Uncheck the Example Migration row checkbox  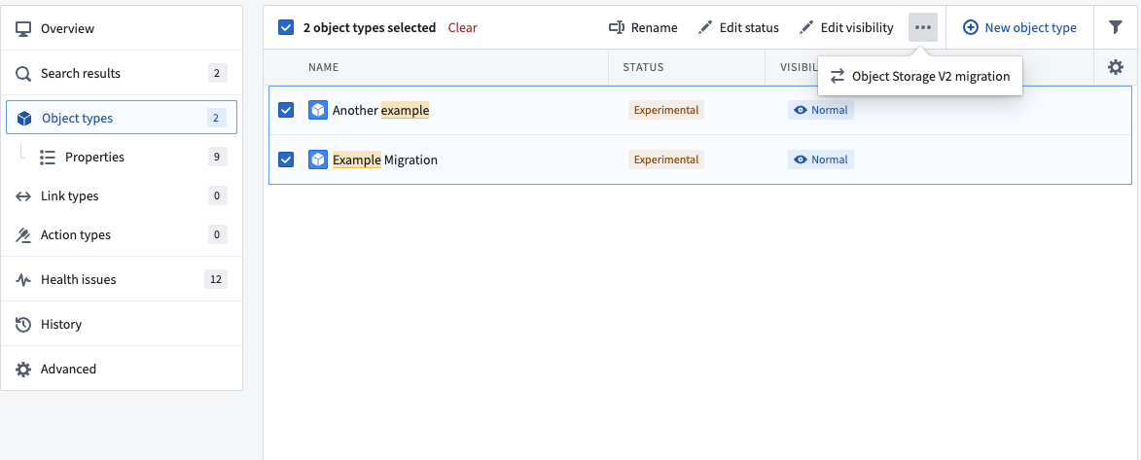pos(286,159)
